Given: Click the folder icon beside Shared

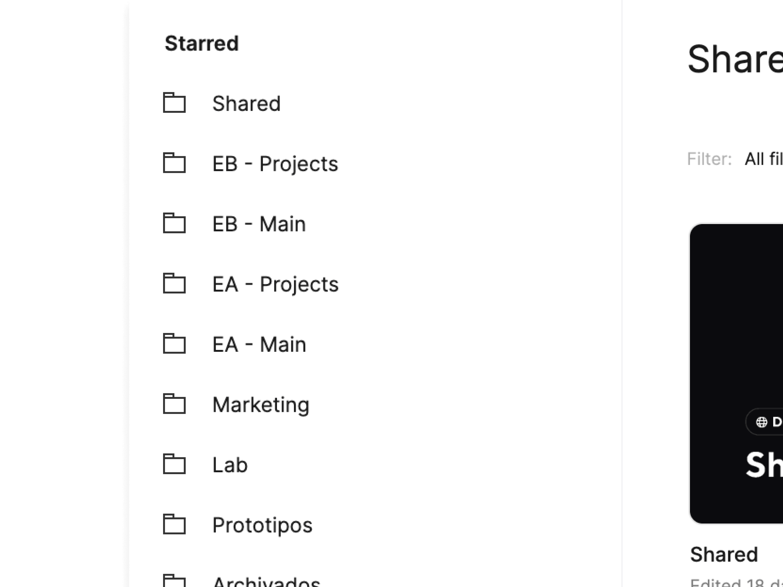Looking at the screenshot, I should pyautogui.click(x=174, y=103).
